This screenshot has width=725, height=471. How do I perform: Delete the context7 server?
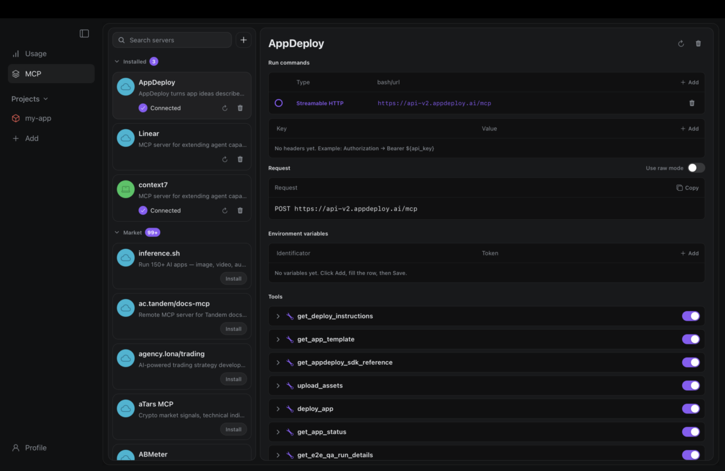coord(240,211)
